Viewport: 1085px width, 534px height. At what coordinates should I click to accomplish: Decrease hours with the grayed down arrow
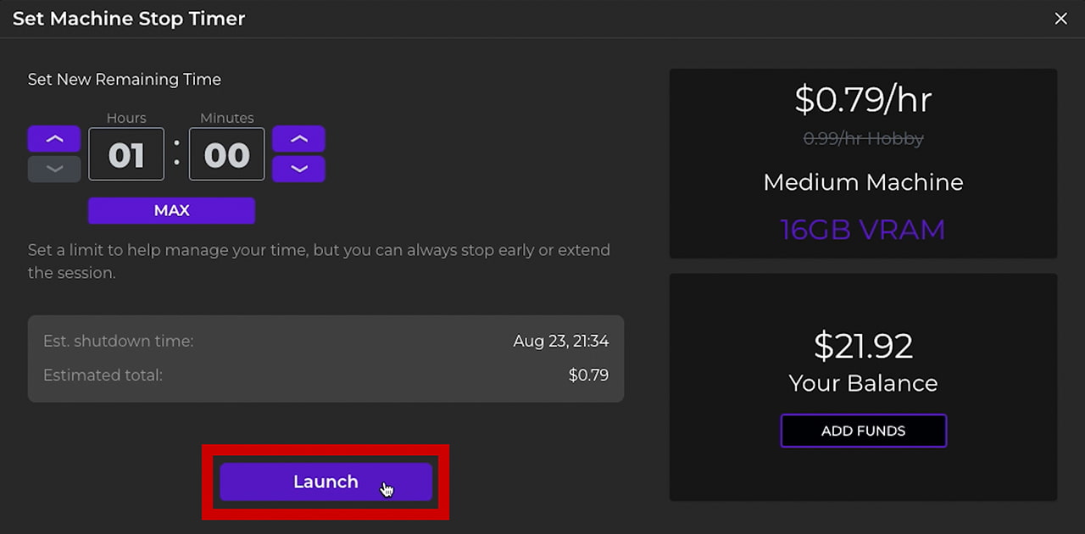(54, 169)
